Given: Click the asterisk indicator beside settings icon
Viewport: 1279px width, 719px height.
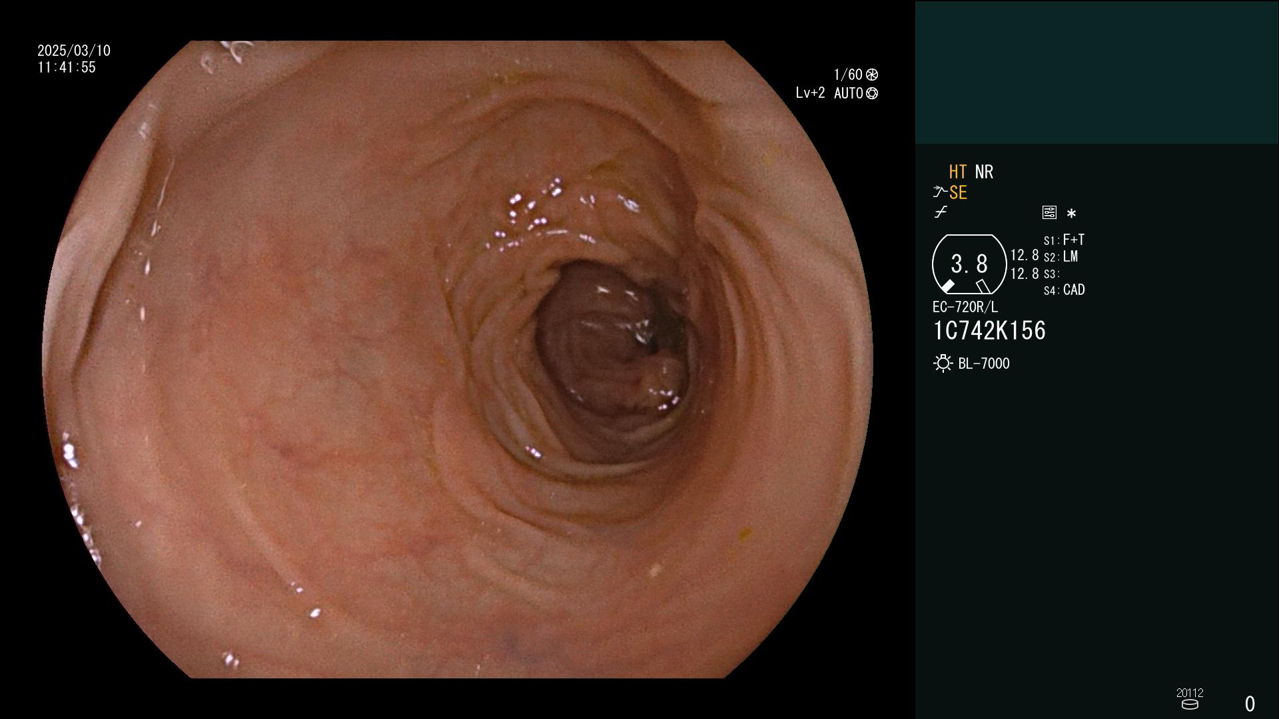Looking at the screenshot, I should tap(1071, 213).
